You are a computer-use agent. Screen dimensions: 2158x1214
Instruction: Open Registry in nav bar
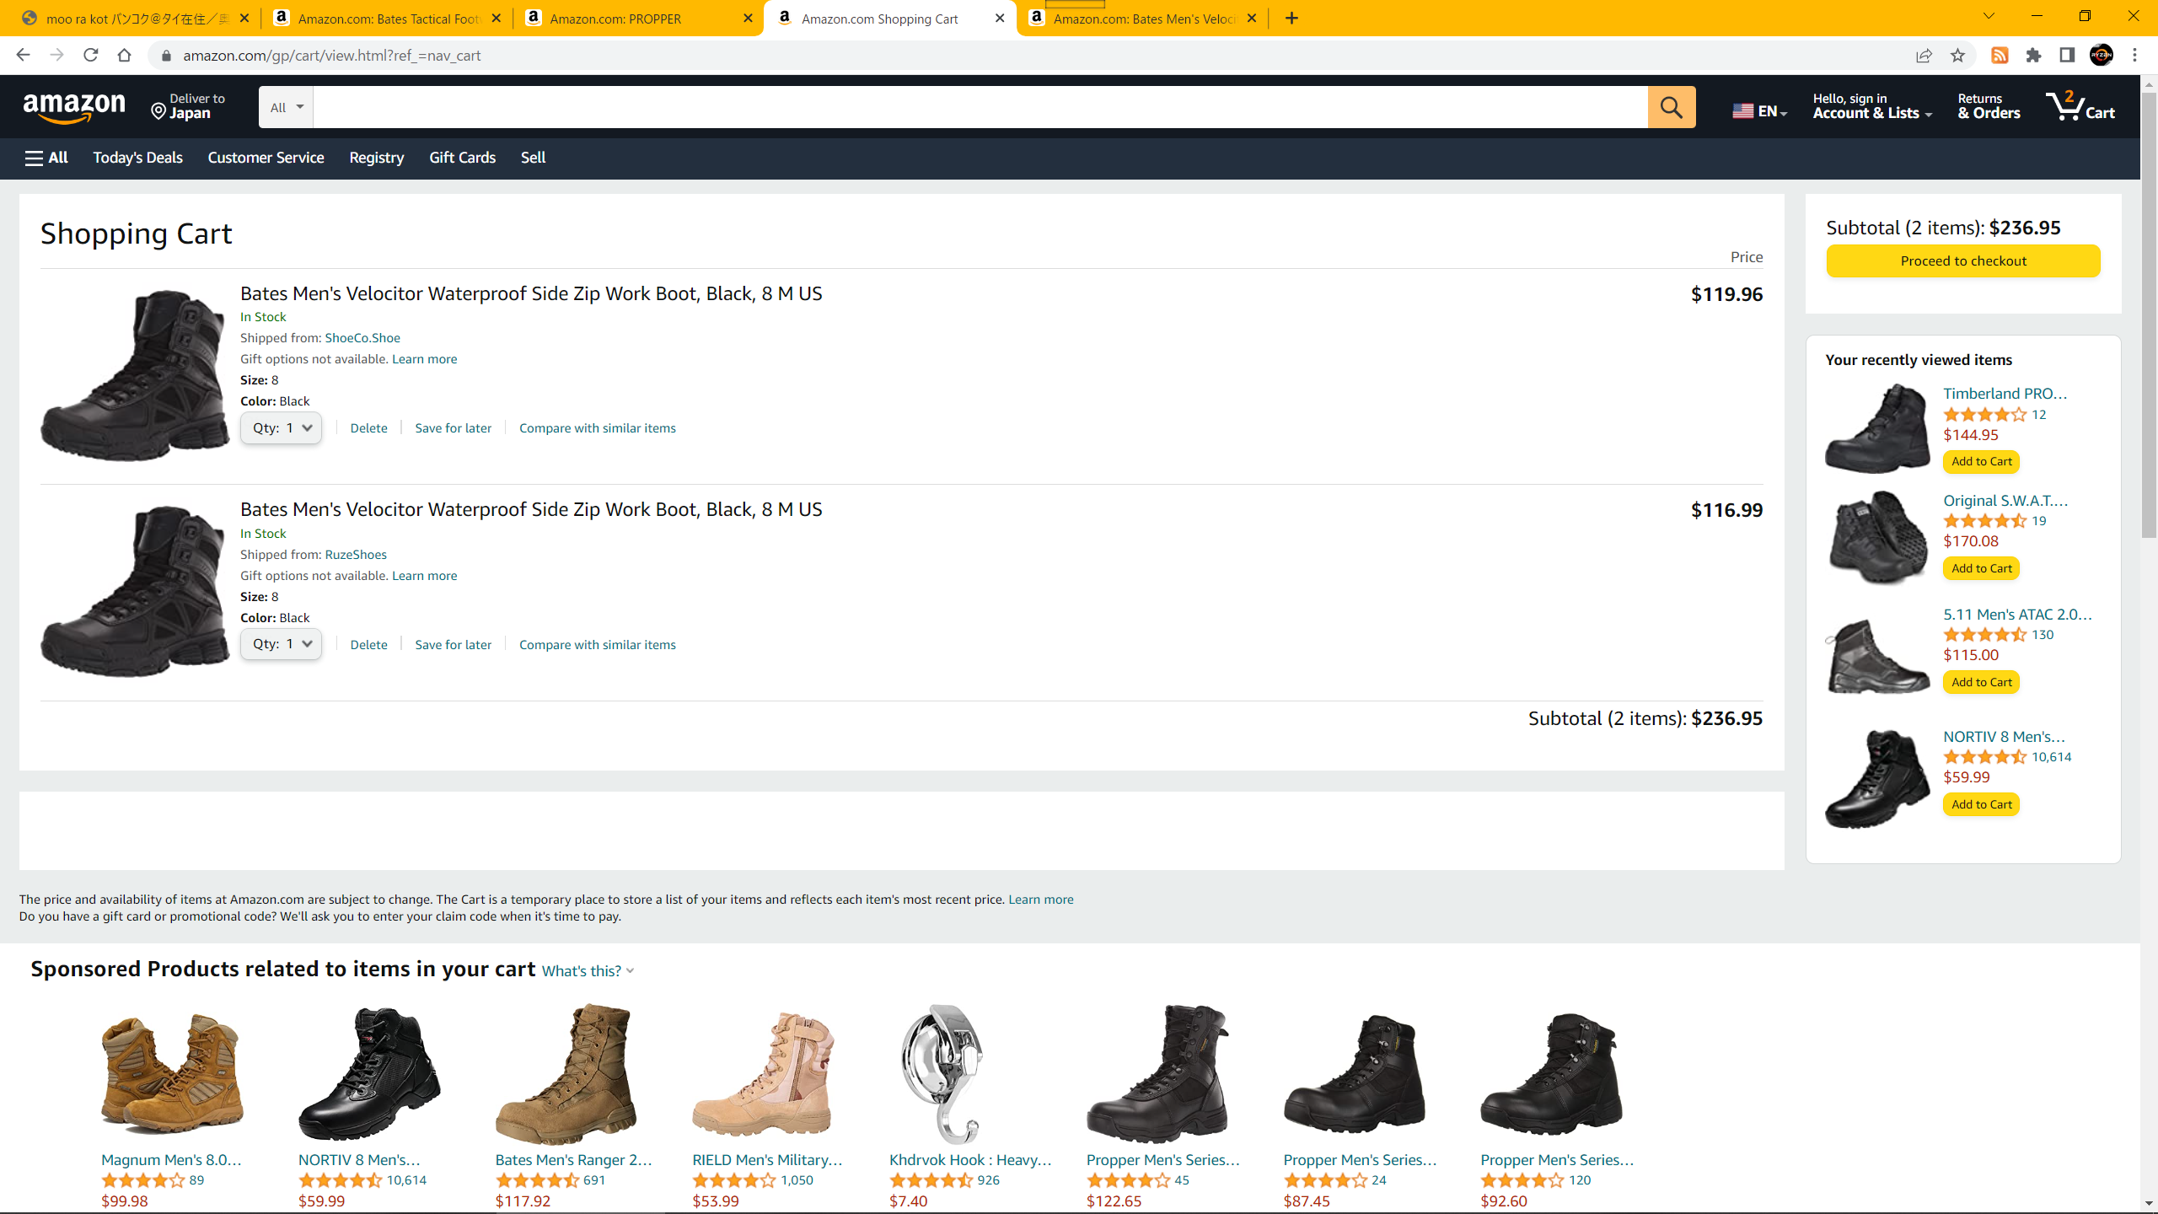point(376,158)
